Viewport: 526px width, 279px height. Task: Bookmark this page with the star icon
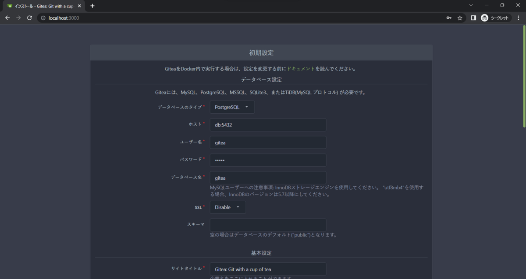(460, 18)
